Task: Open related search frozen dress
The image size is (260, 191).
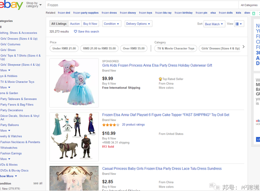Action: 109,13
